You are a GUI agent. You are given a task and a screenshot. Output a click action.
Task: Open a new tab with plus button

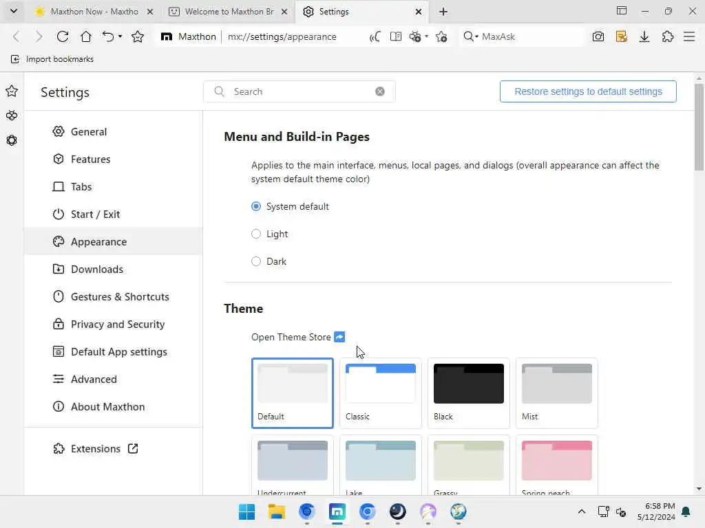click(443, 12)
